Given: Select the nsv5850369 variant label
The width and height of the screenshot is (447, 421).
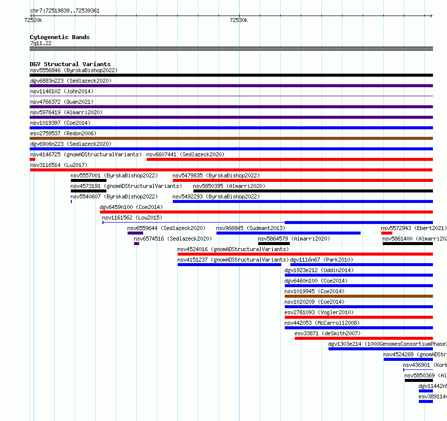Looking at the screenshot, I should click(x=425, y=375).
